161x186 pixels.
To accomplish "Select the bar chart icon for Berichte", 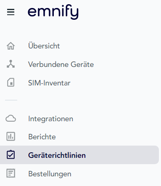I will coord(11,136).
